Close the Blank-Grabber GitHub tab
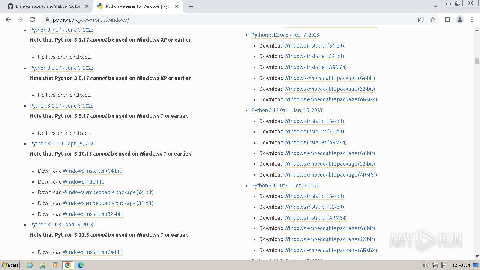 [x=87, y=6]
